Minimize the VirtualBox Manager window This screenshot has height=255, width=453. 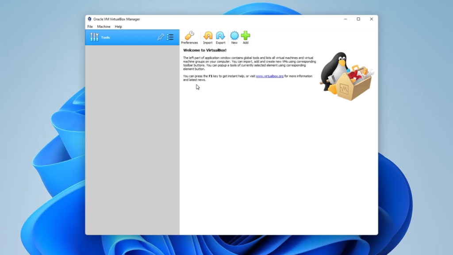[346, 19]
